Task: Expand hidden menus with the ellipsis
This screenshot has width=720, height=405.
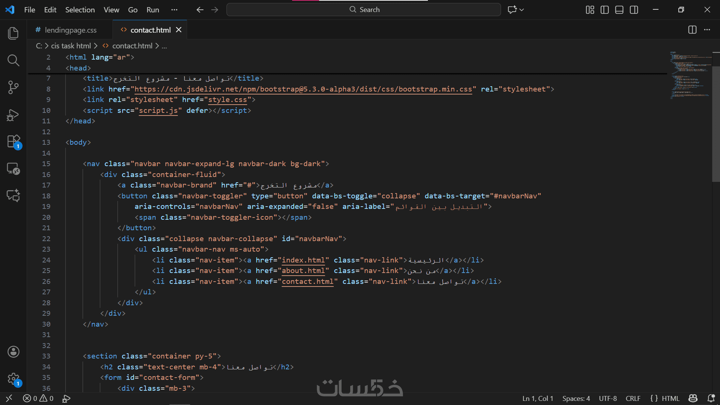Action: click(x=174, y=10)
